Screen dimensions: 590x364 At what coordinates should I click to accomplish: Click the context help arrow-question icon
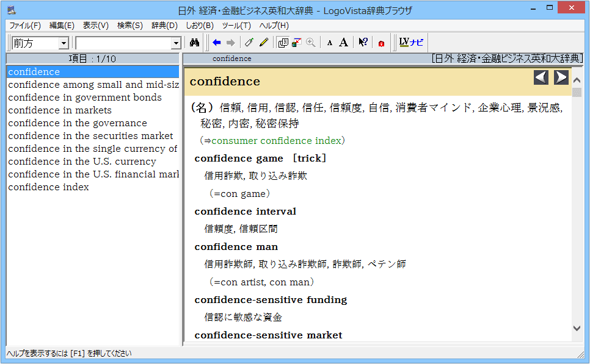pos(363,43)
